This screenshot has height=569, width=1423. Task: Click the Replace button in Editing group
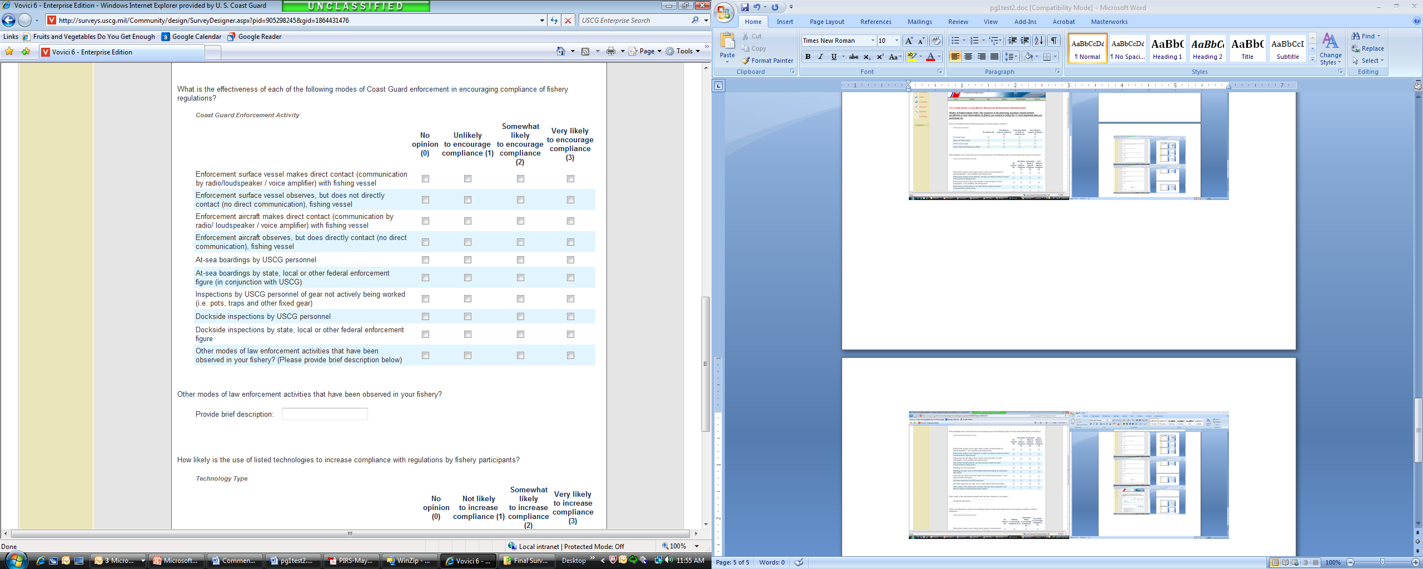(x=1368, y=48)
